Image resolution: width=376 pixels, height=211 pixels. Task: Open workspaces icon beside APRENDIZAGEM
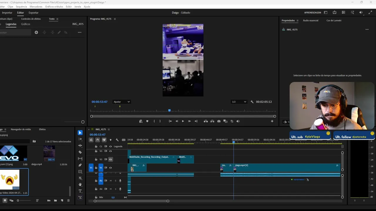coord(325,13)
